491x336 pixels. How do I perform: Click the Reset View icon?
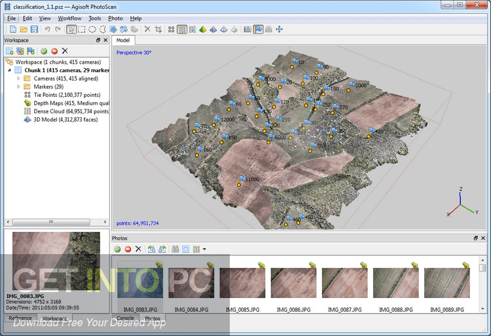[x=280, y=29]
